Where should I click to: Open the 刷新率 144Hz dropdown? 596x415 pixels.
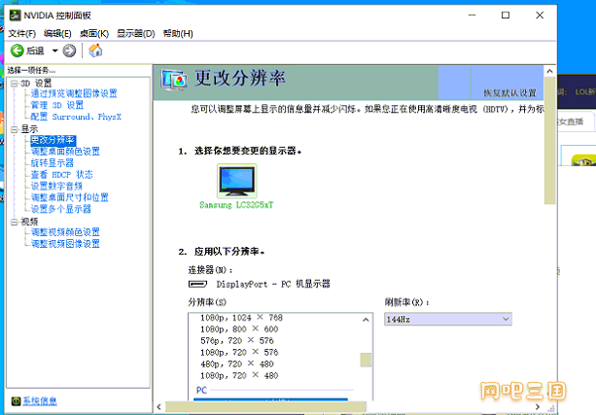point(448,319)
